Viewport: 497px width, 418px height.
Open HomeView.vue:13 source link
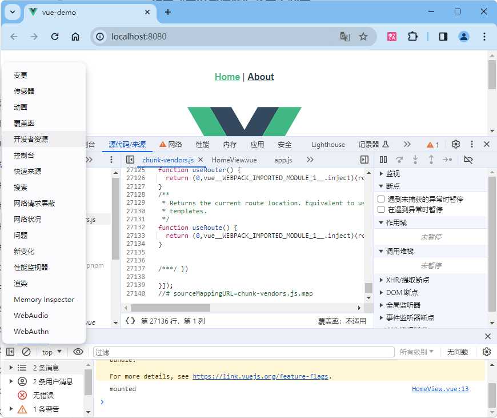(440, 389)
